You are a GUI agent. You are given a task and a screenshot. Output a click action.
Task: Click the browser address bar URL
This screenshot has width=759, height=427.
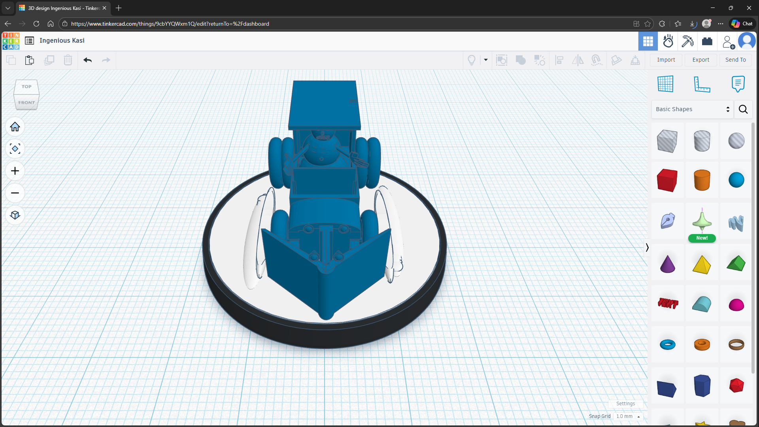170,24
